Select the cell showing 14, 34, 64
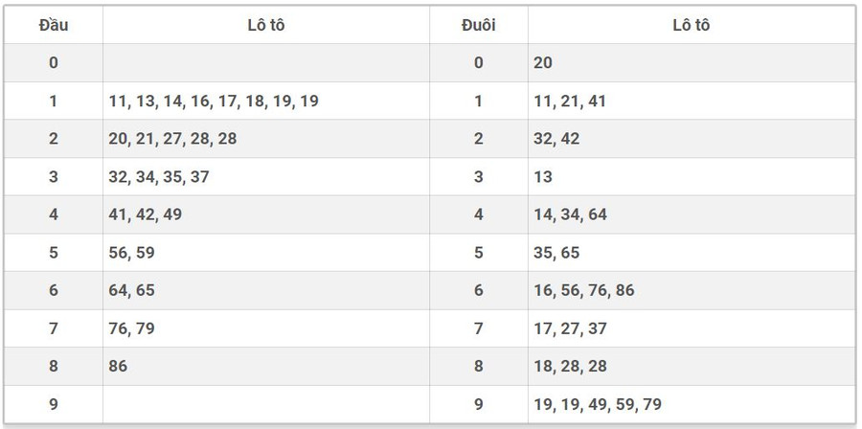Screen dimensions: 862x429 [x=570, y=214]
